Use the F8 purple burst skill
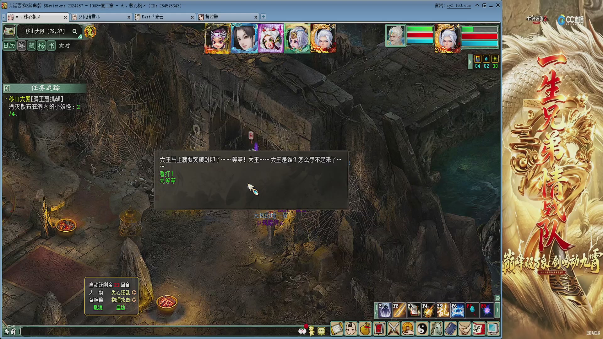Viewport: 603px width, 339px height. pos(487,310)
